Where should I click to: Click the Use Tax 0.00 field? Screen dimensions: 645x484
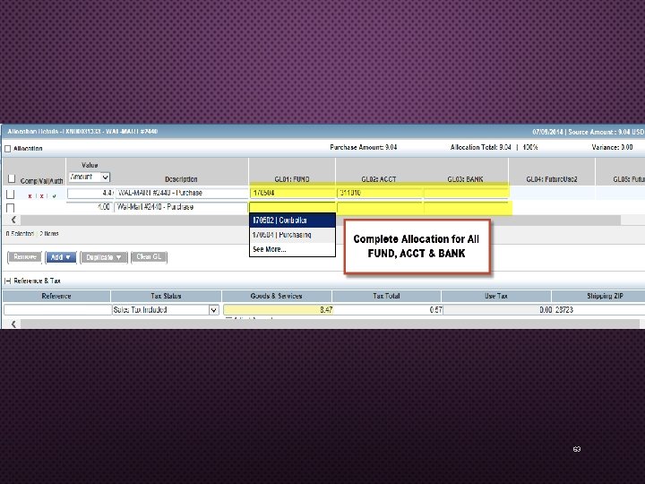tap(498, 310)
